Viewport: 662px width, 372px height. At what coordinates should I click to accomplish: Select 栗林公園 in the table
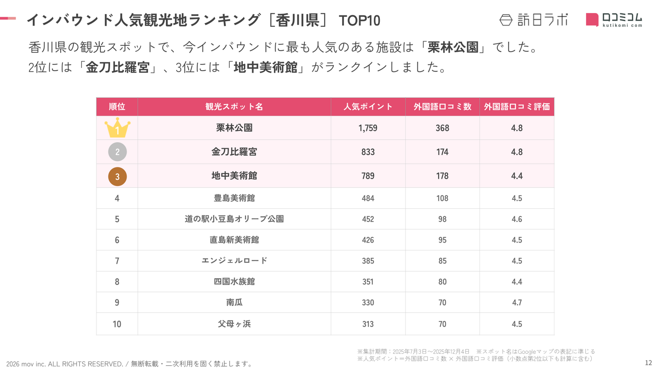click(x=234, y=128)
